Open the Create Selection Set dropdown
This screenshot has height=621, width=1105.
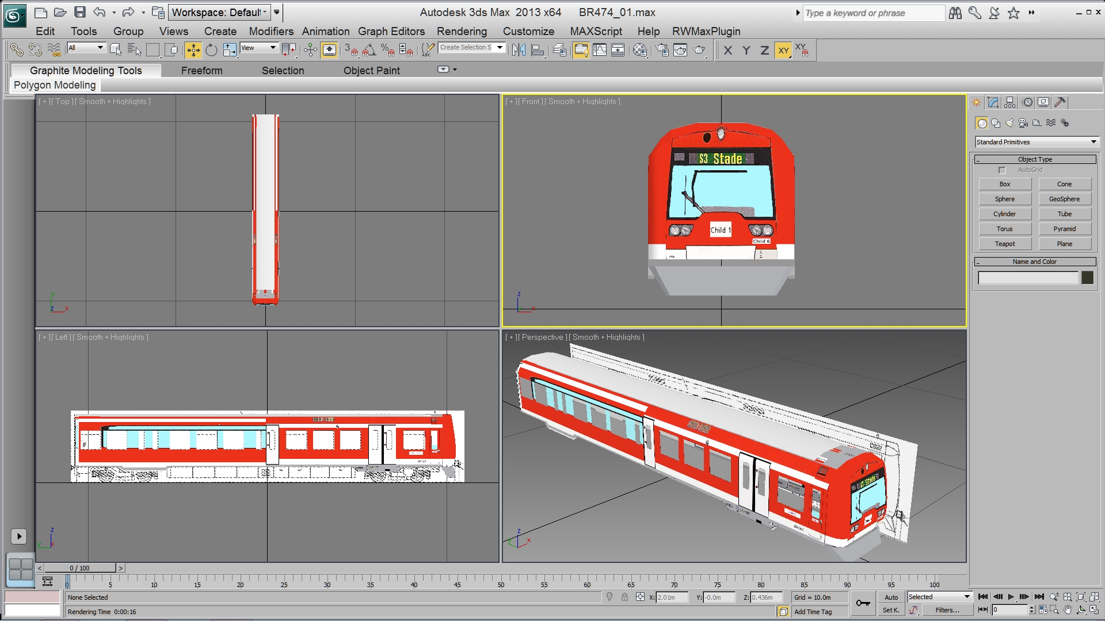tap(500, 48)
